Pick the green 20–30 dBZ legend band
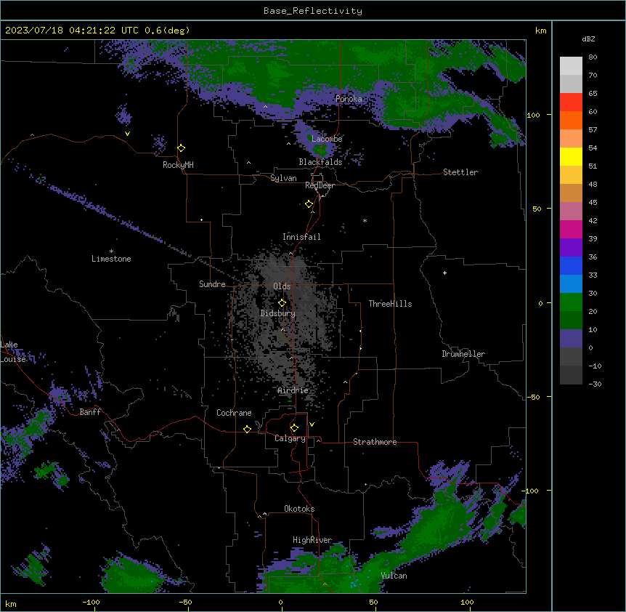Viewport: 626px width, 612px height. [x=571, y=302]
